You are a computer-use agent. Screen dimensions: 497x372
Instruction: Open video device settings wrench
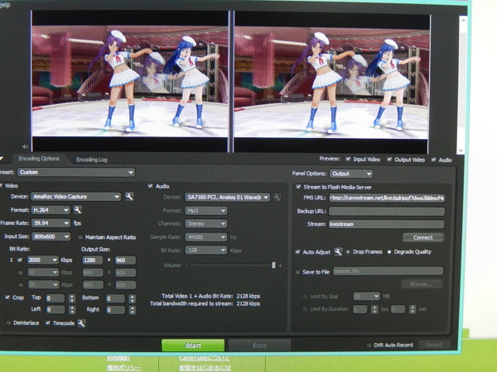(x=129, y=197)
